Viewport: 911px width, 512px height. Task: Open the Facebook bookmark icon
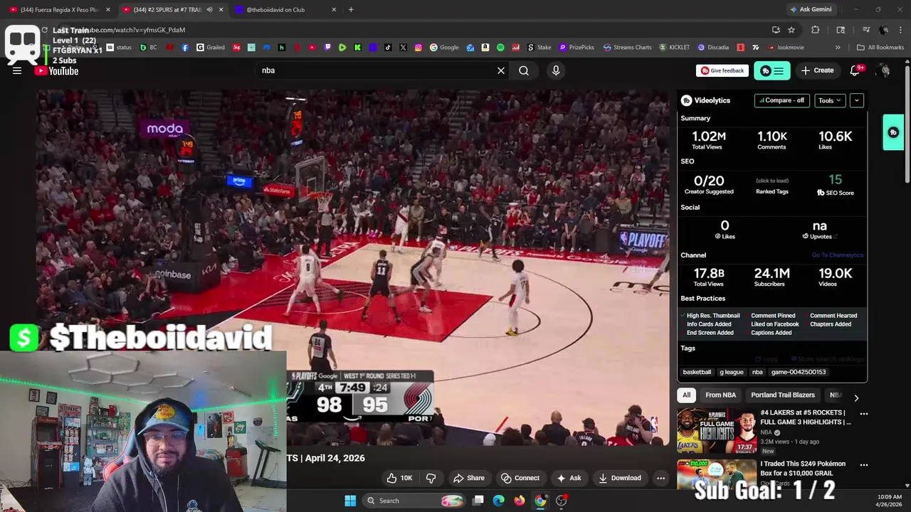[185, 48]
